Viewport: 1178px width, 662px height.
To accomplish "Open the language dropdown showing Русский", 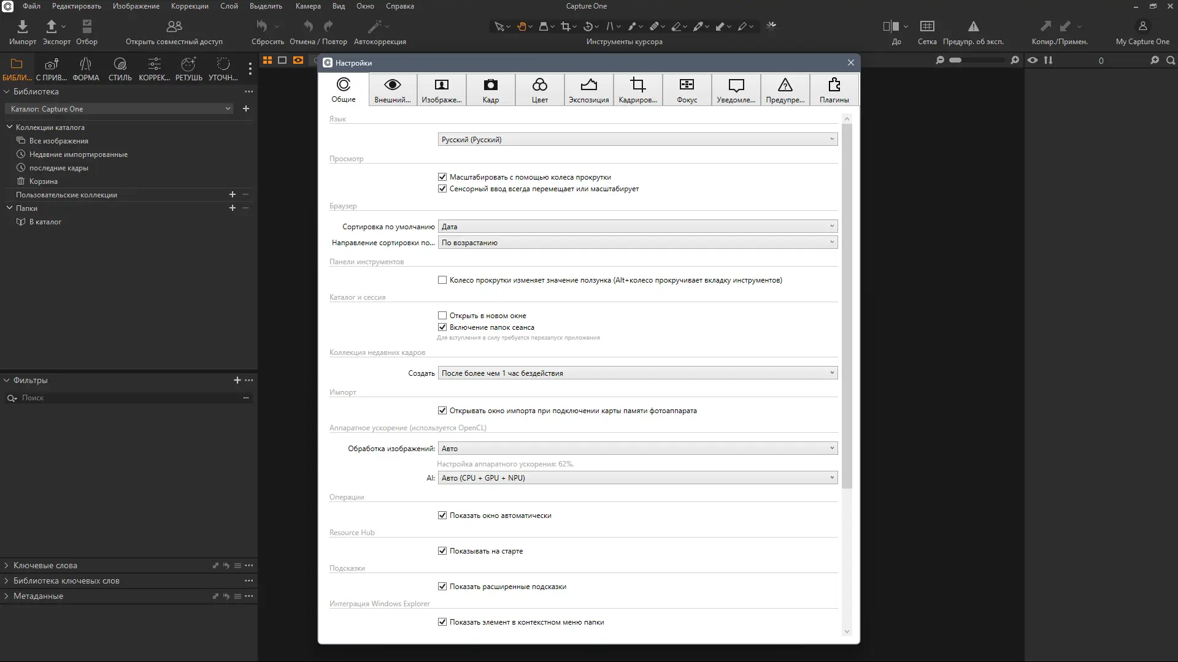I will tap(637, 140).
